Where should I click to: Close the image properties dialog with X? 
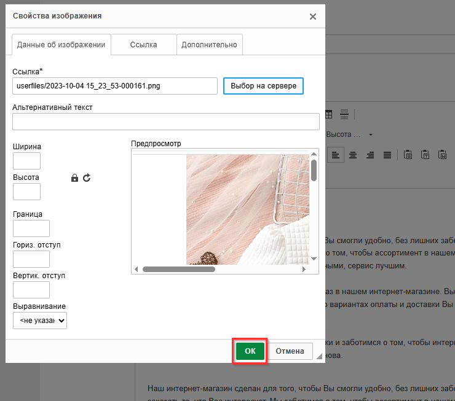click(313, 17)
